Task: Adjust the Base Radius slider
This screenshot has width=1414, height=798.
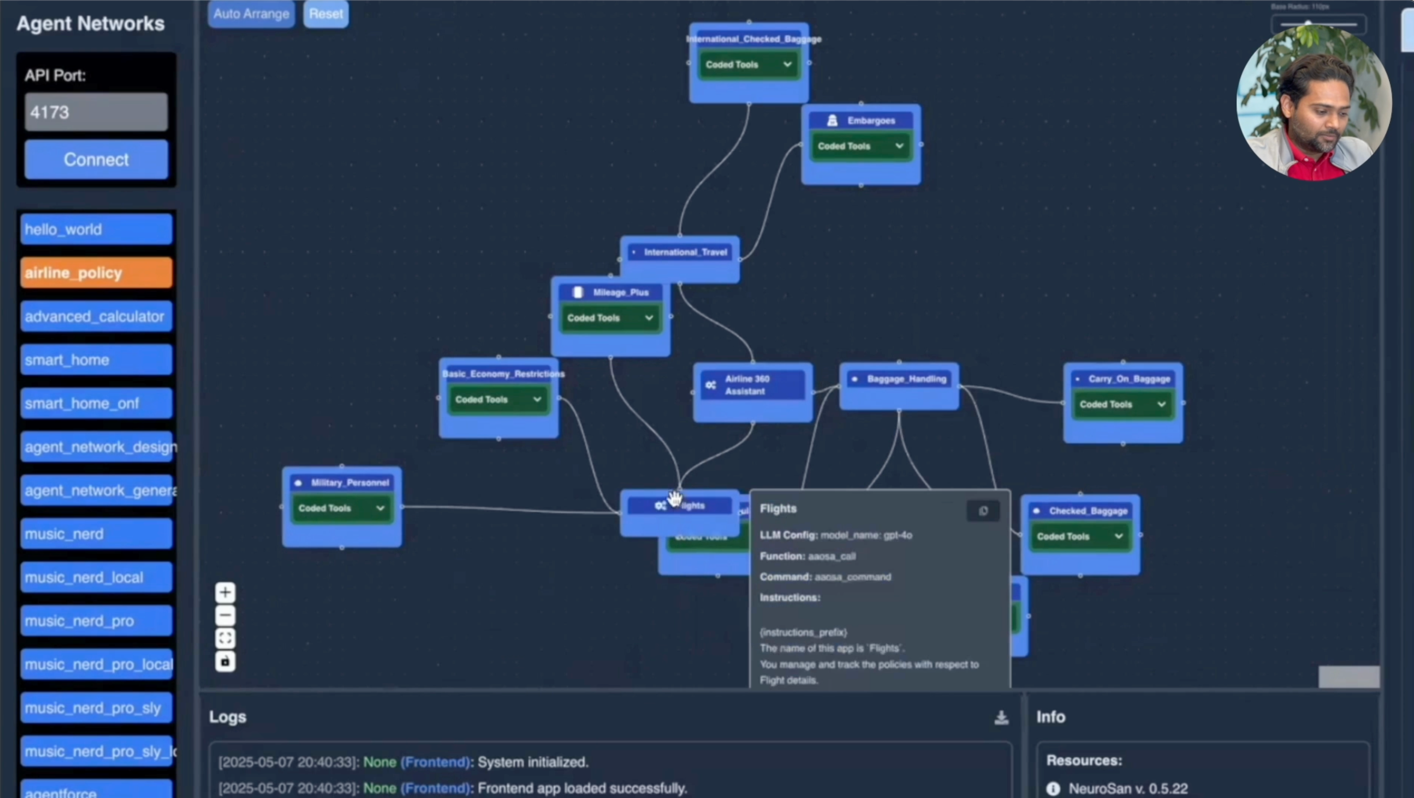Action: [1319, 24]
